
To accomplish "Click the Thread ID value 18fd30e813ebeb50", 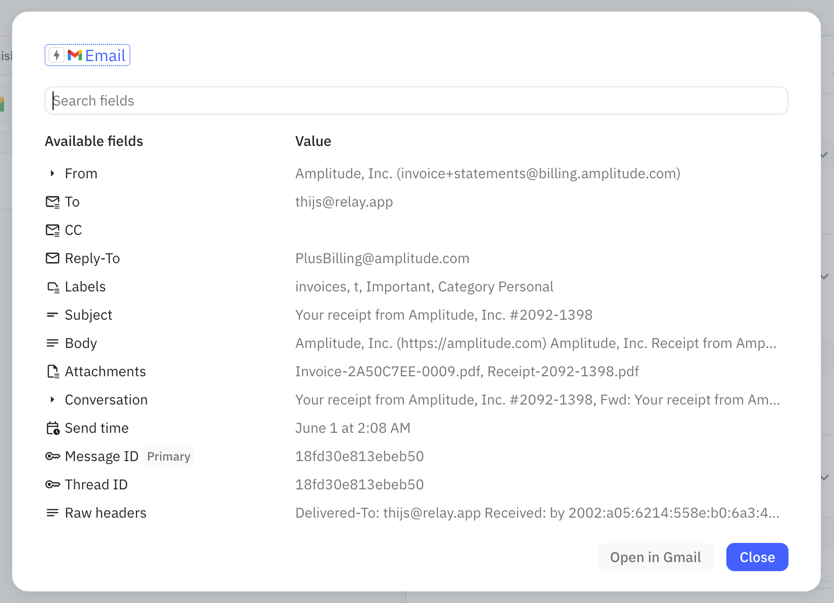I will click(x=359, y=485).
